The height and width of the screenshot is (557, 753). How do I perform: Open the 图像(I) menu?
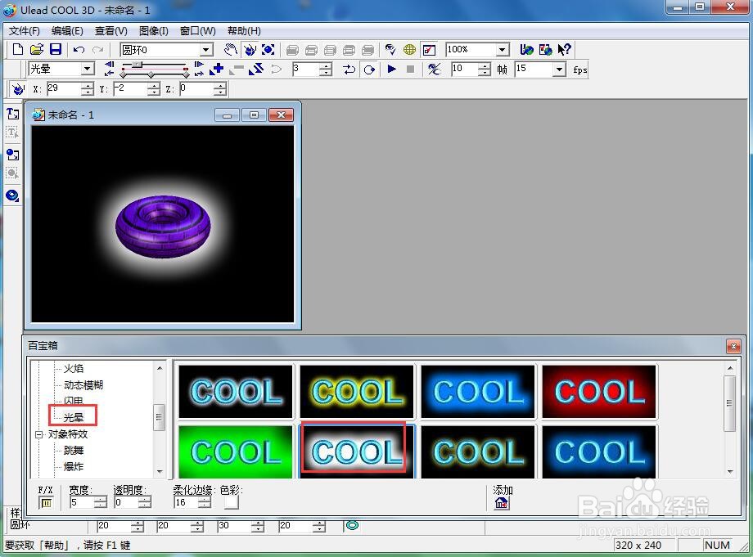click(154, 31)
